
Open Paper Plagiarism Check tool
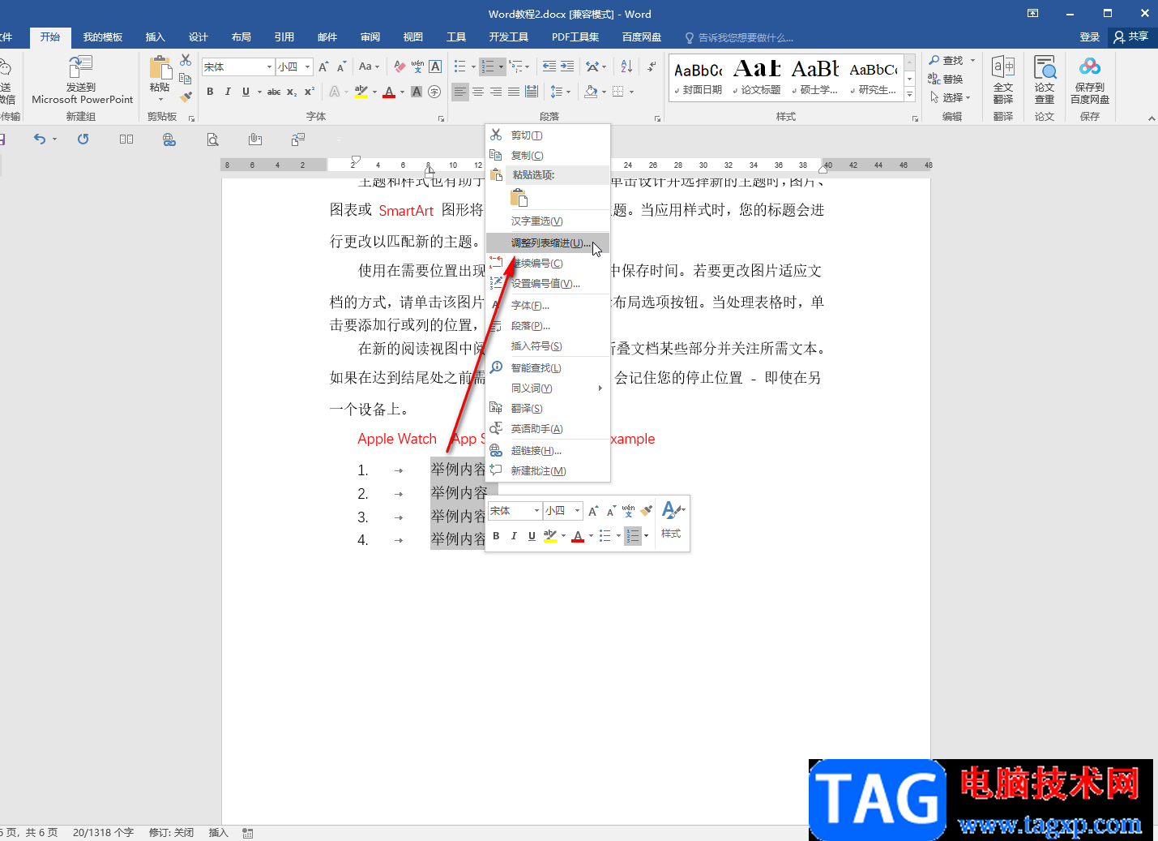coord(1045,80)
